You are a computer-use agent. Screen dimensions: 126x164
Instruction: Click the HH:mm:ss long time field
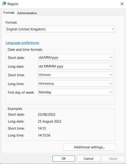[x=75, y=84]
